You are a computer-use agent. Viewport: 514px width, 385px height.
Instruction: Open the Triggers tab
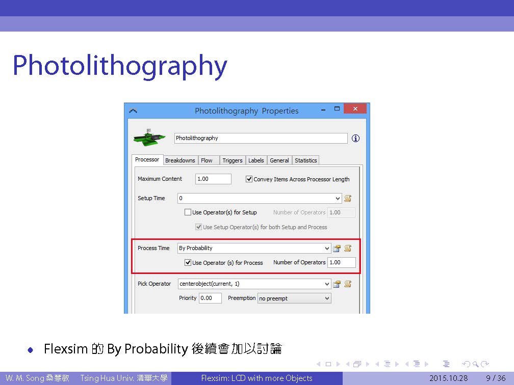232,160
